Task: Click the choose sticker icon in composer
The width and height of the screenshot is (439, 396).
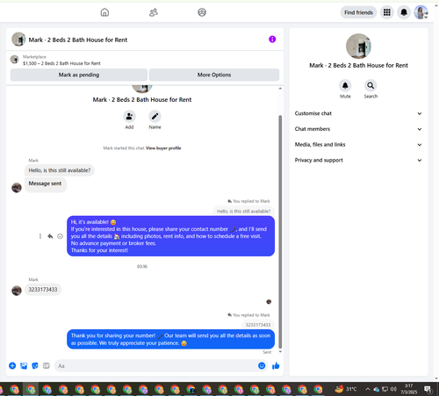Action: point(35,365)
